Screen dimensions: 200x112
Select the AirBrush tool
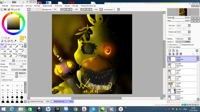9,46
